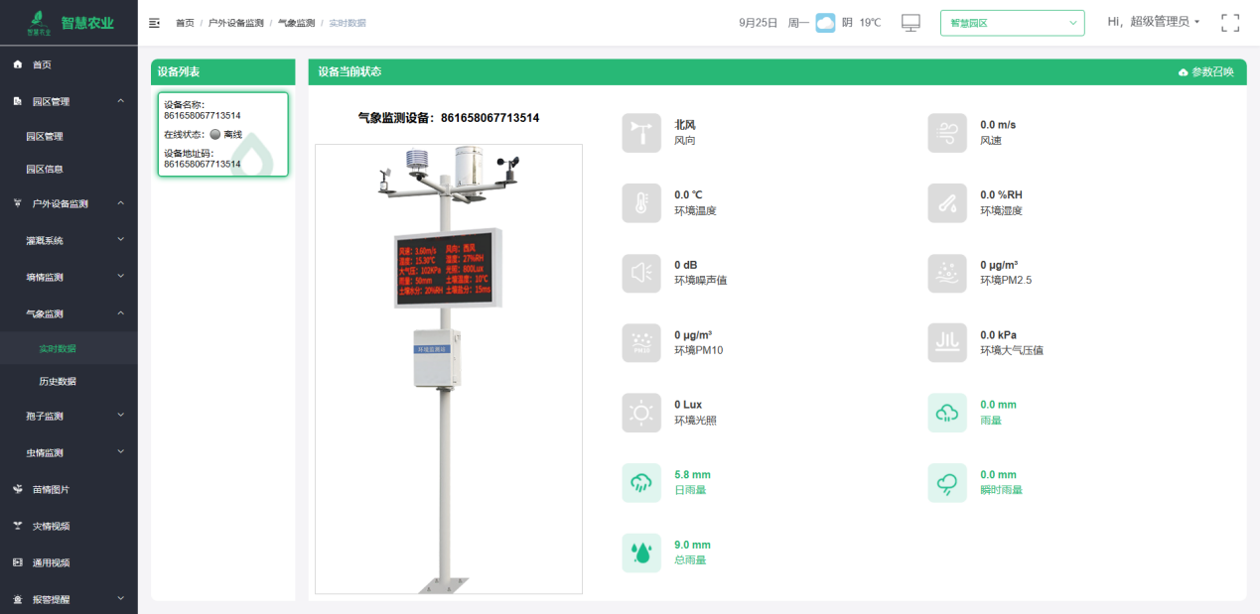Click the 气象监测 breadcrumb
The width and height of the screenshot is (1260, 614).
coord(296,23)
